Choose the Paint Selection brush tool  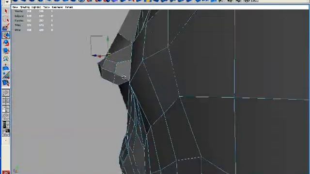[6, 27]
